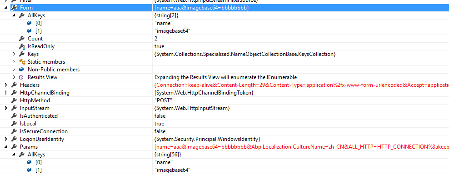Select the Results View row

tap(42, 77)
